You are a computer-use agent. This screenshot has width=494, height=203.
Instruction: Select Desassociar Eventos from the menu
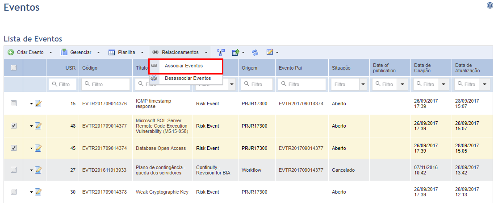(x=186, y=79)
